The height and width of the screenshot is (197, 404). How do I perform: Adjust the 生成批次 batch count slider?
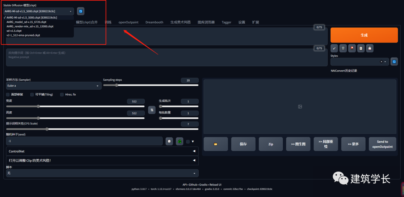coord(178,107)
